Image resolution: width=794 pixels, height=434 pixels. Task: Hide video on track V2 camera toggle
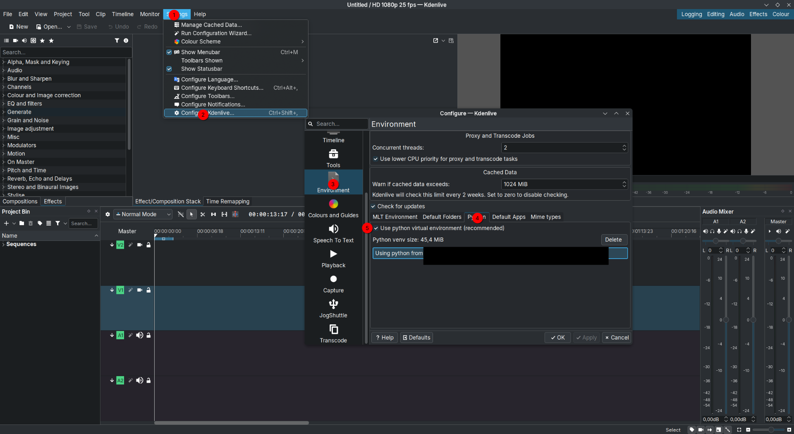tap(140, 245)
